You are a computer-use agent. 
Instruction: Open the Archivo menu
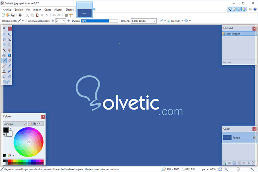[x=7, y=10]
